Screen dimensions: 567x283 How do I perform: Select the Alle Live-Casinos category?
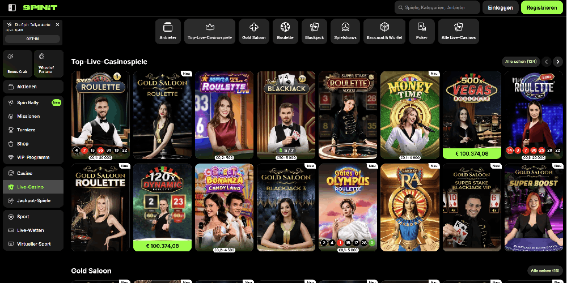pos(459,31)
